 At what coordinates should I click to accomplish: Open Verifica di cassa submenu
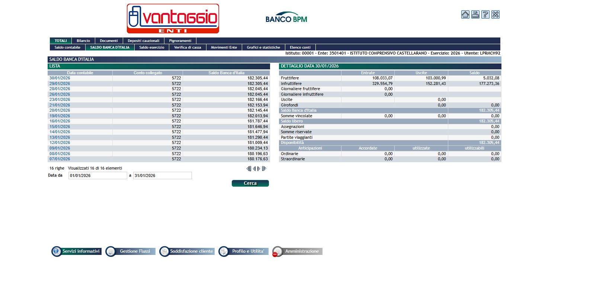click(x=187, y=47)
